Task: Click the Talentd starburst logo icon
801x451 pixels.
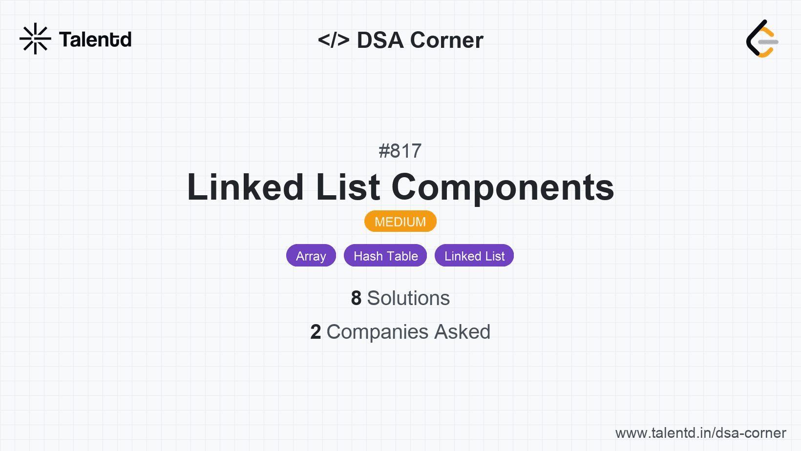Action: [x=35, y=39]
